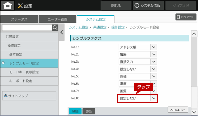Open シンプルモード設定 in the sidebar

pos(29,63)
